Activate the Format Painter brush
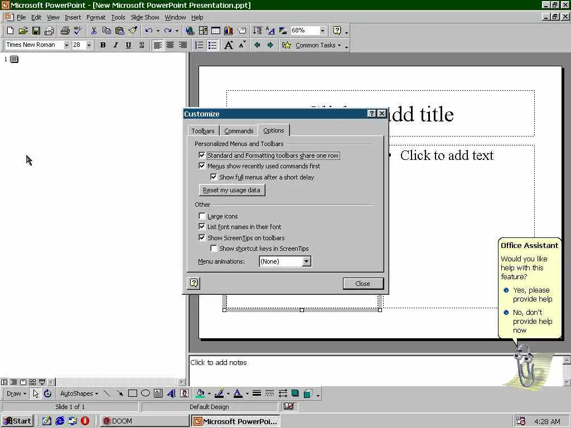The height and width of the screenshot is (428, 571). coord(133,31)
